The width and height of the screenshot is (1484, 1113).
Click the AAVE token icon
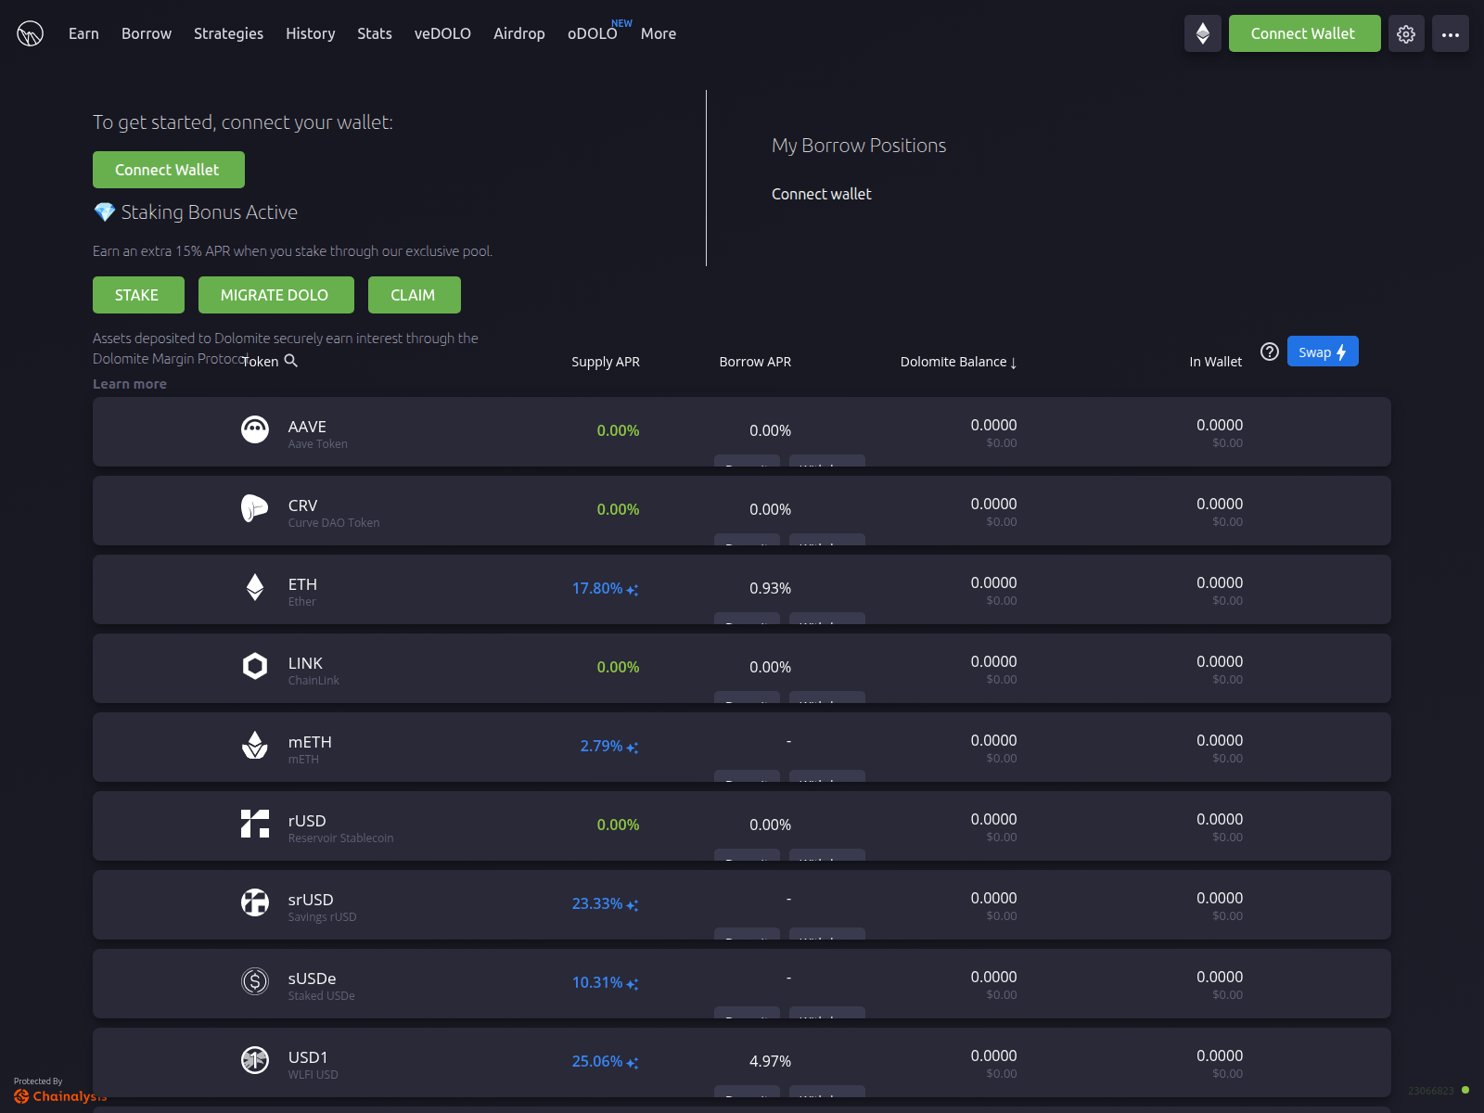point(255,429)
